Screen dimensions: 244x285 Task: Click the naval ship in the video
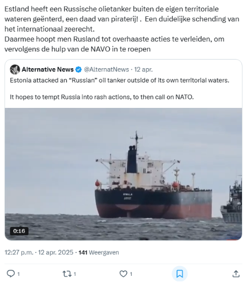[231, 199]
